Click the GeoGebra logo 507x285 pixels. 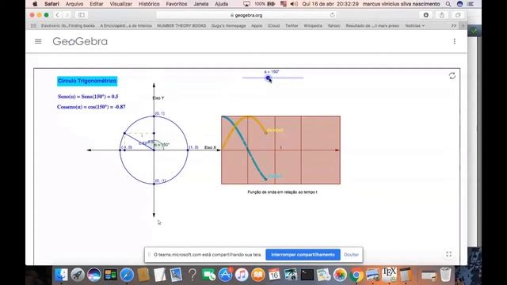pyautogui.click(x=80, y=41)
